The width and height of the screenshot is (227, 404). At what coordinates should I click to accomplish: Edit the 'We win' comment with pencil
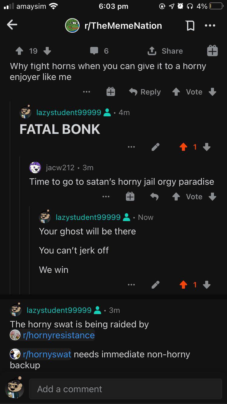coord(155,285)
